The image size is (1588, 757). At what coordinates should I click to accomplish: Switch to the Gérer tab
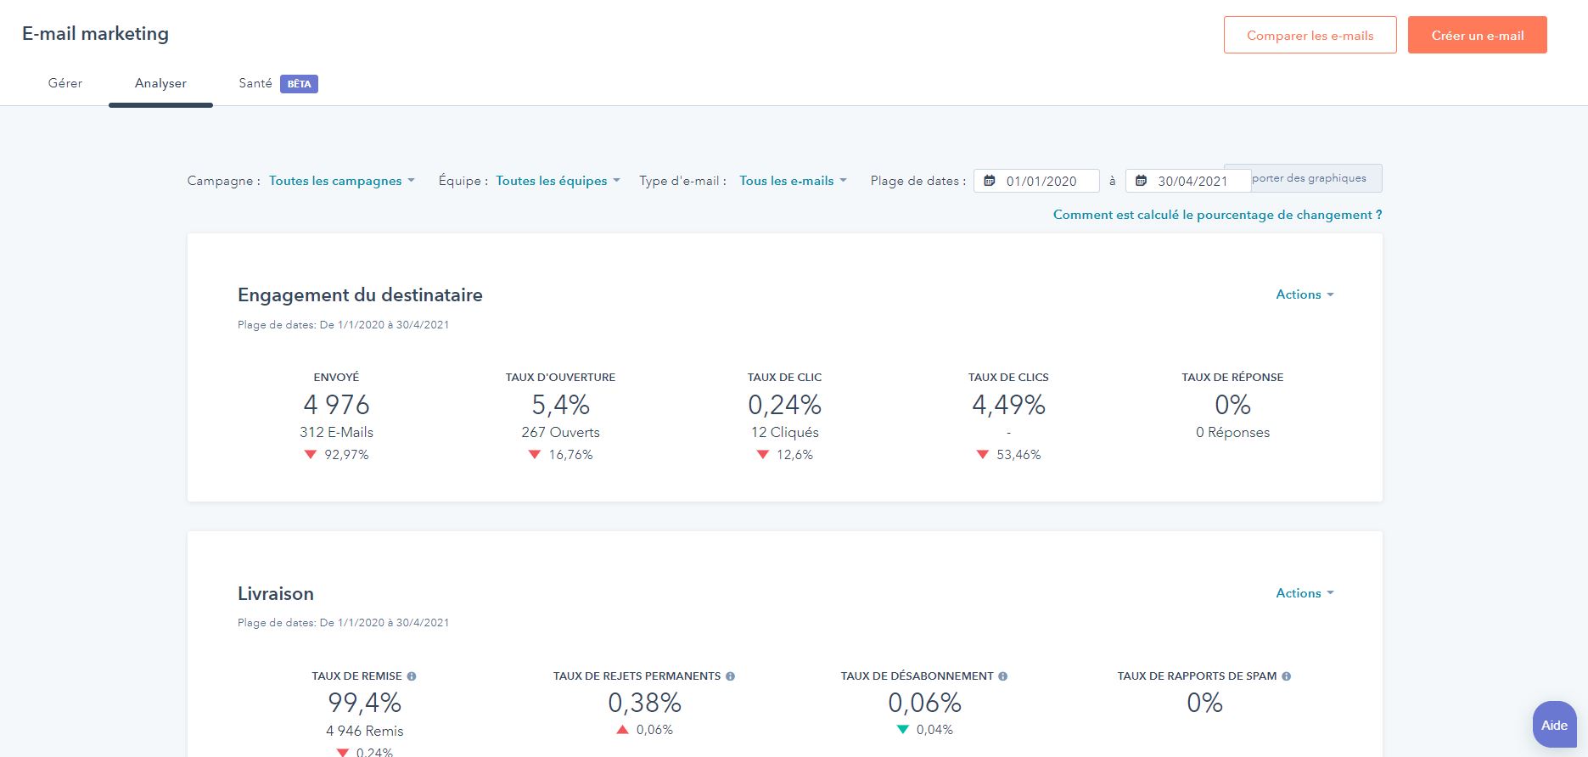click(x=65, y=83)
